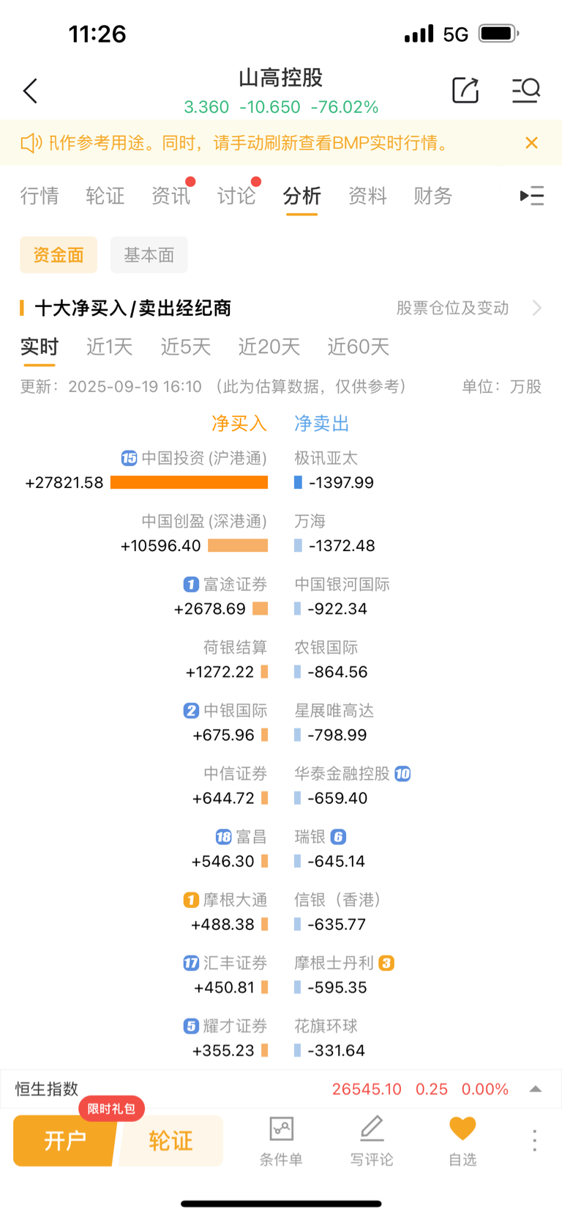Tap the 轮证 bottom button
The image size is (562, 1218).
point(171,1141)
